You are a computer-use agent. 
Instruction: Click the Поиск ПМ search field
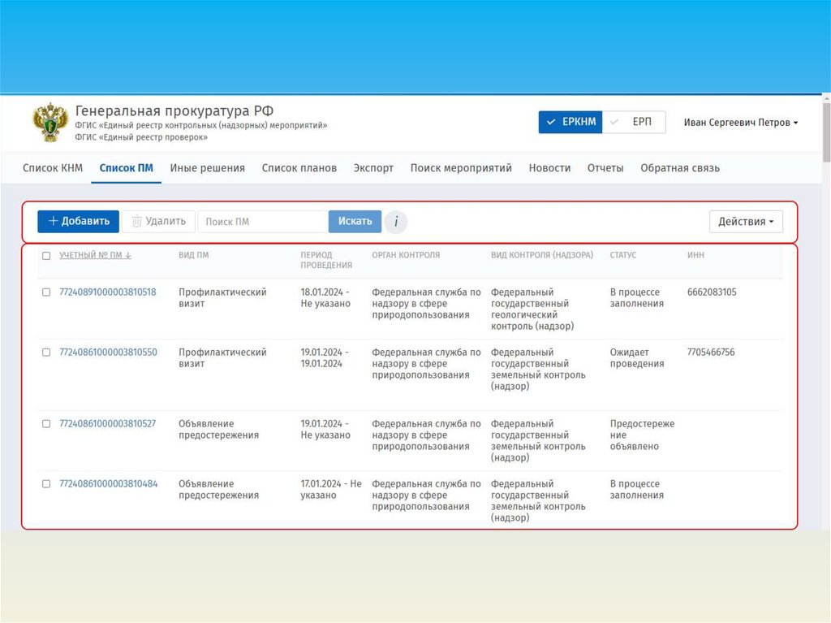[x=263, y=222]
